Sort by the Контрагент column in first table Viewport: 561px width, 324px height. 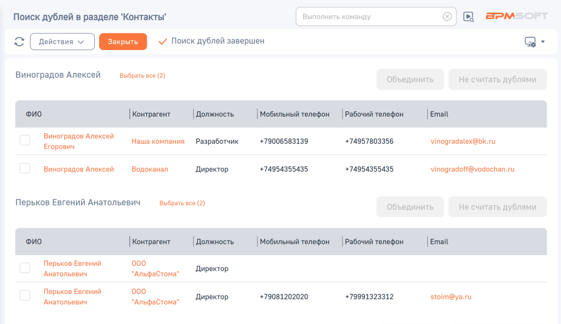click(x=151, y=114)
